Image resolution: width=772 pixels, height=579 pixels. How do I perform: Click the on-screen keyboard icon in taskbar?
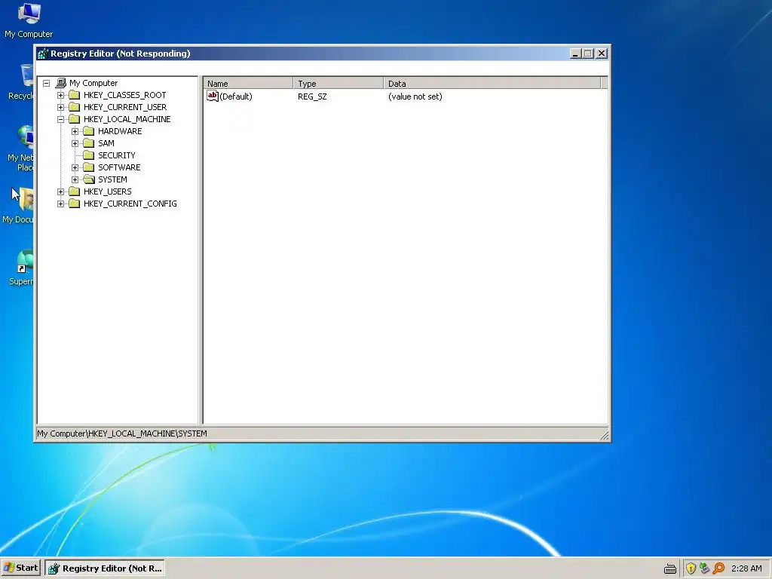pyautogui.click(x=670, y=568)
